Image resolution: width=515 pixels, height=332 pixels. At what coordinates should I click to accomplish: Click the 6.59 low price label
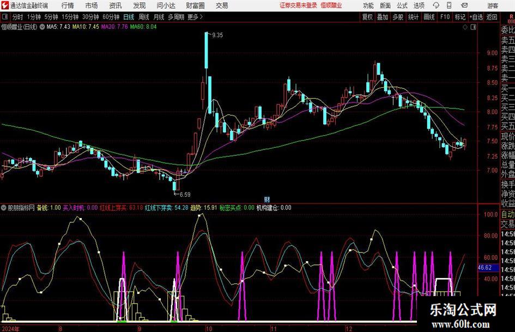tap(185, 195)
